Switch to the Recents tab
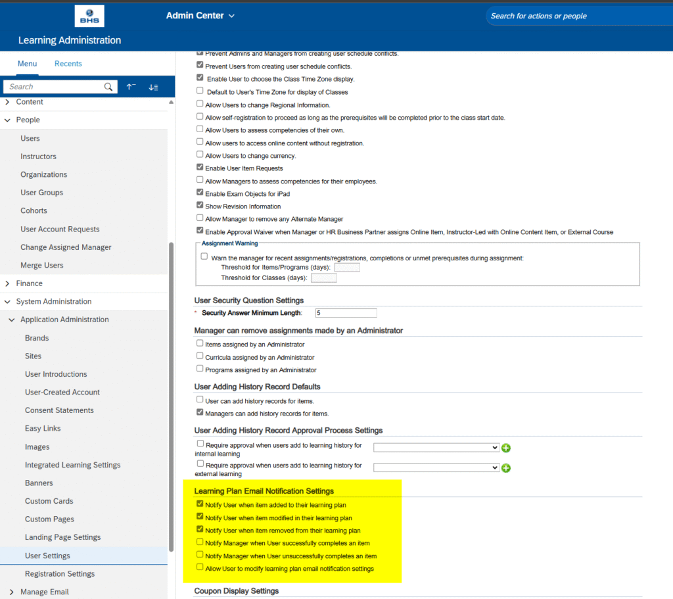Viewport: 673px width, 599px height. (x=68, y=64)
